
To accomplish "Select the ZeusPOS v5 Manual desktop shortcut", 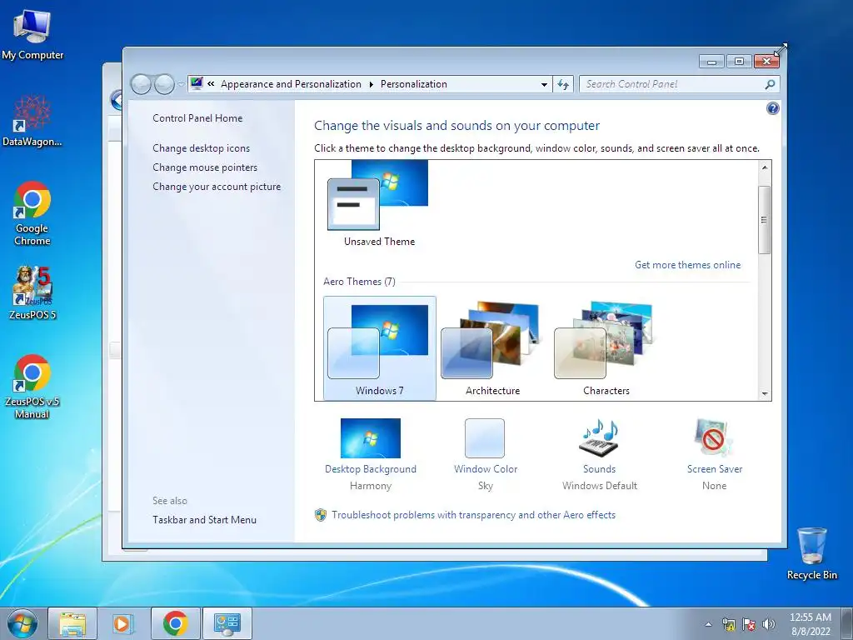I will click(32, 387).
